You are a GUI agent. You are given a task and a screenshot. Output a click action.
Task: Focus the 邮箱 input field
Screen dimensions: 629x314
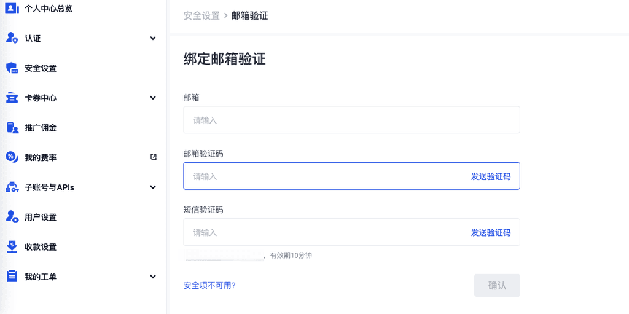pyautogui.click(x=351, y=120)
